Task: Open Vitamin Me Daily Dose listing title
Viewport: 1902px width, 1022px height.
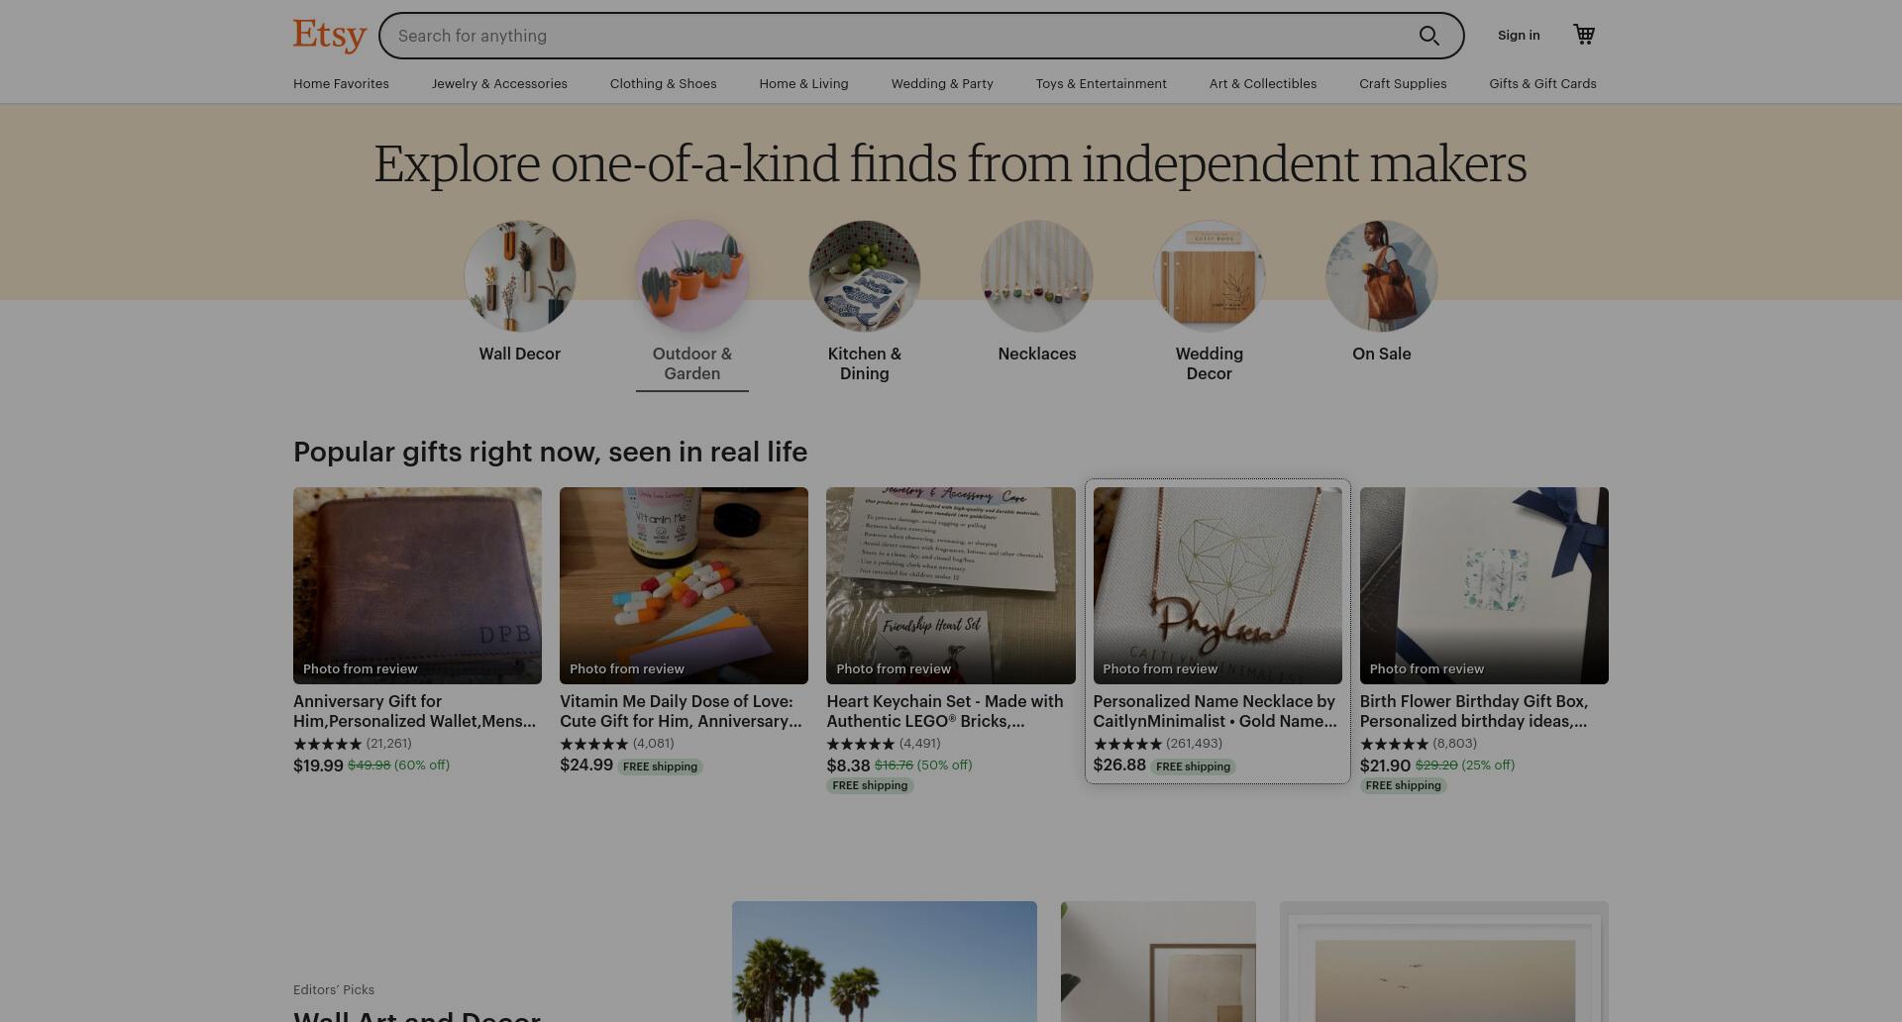Action: (x=681, y=711)
